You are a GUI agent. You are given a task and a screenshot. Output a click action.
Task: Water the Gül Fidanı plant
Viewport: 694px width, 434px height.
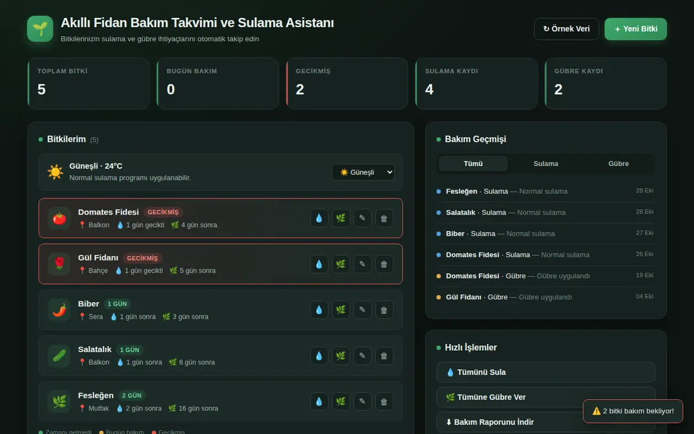(319, 264)
